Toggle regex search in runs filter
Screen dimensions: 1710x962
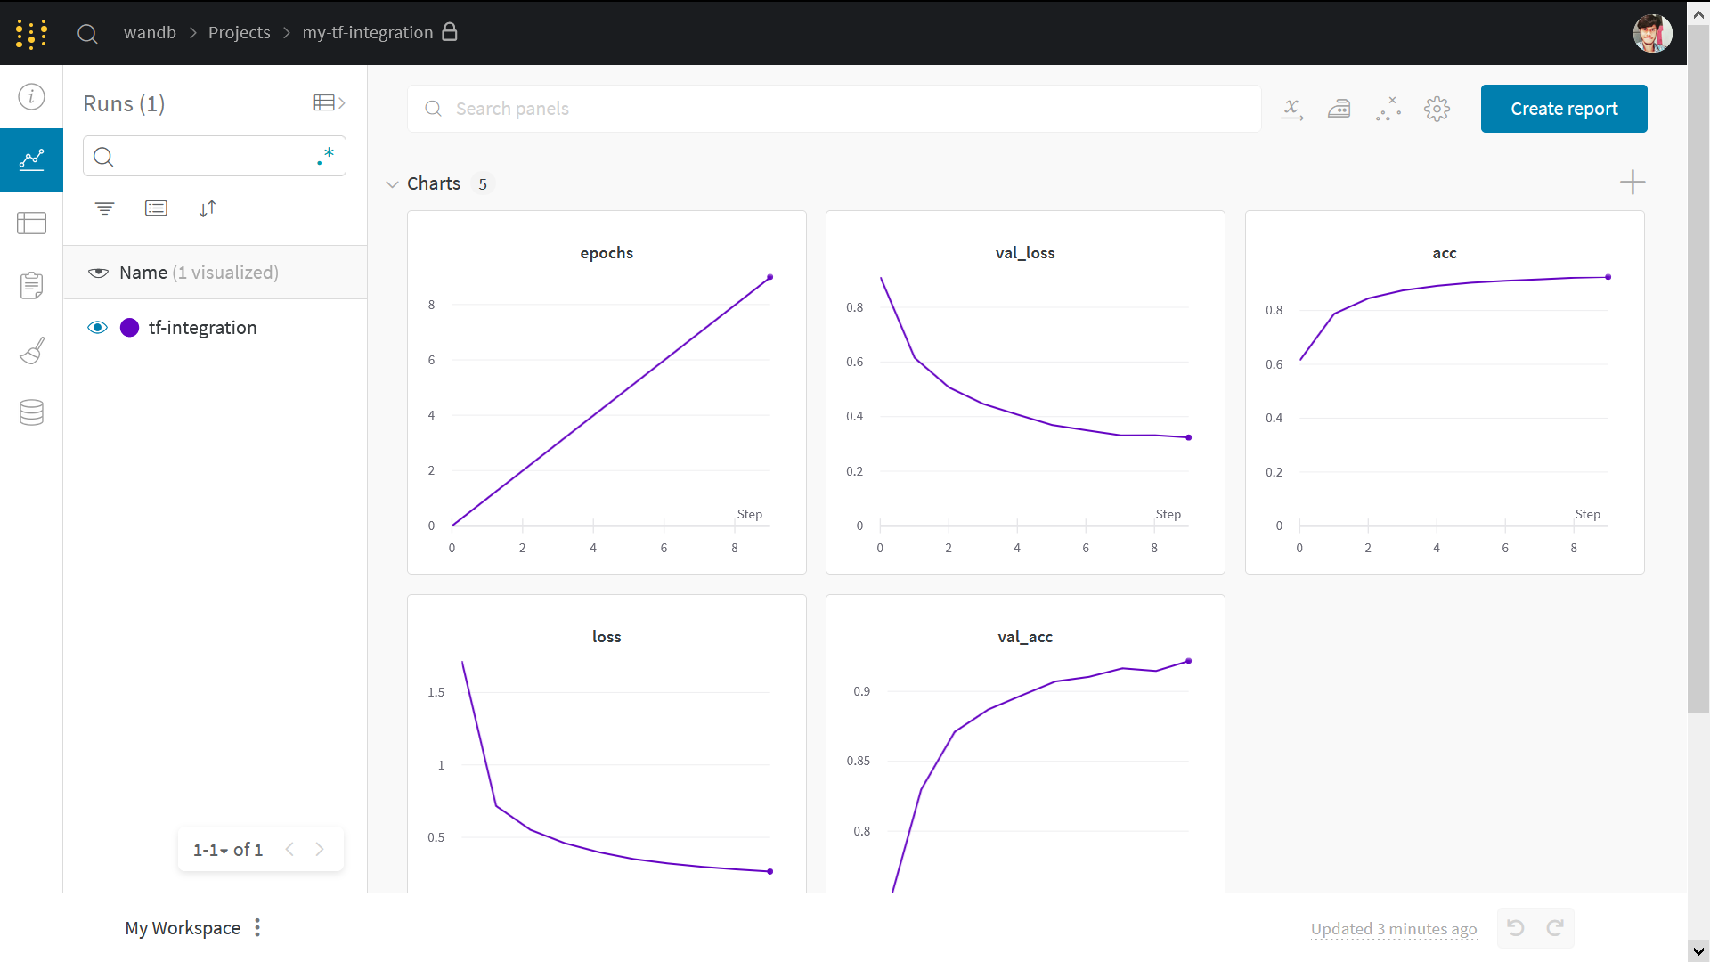pos(325,156)
